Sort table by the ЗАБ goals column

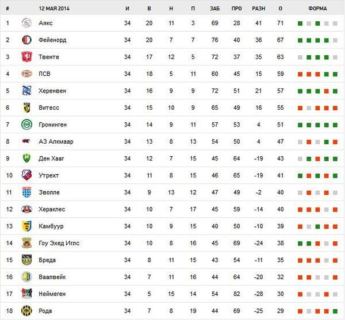tap(215, 9)
